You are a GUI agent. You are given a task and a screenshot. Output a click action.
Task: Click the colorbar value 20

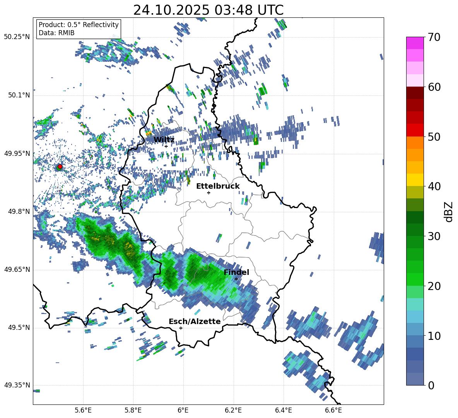(434, 286)
